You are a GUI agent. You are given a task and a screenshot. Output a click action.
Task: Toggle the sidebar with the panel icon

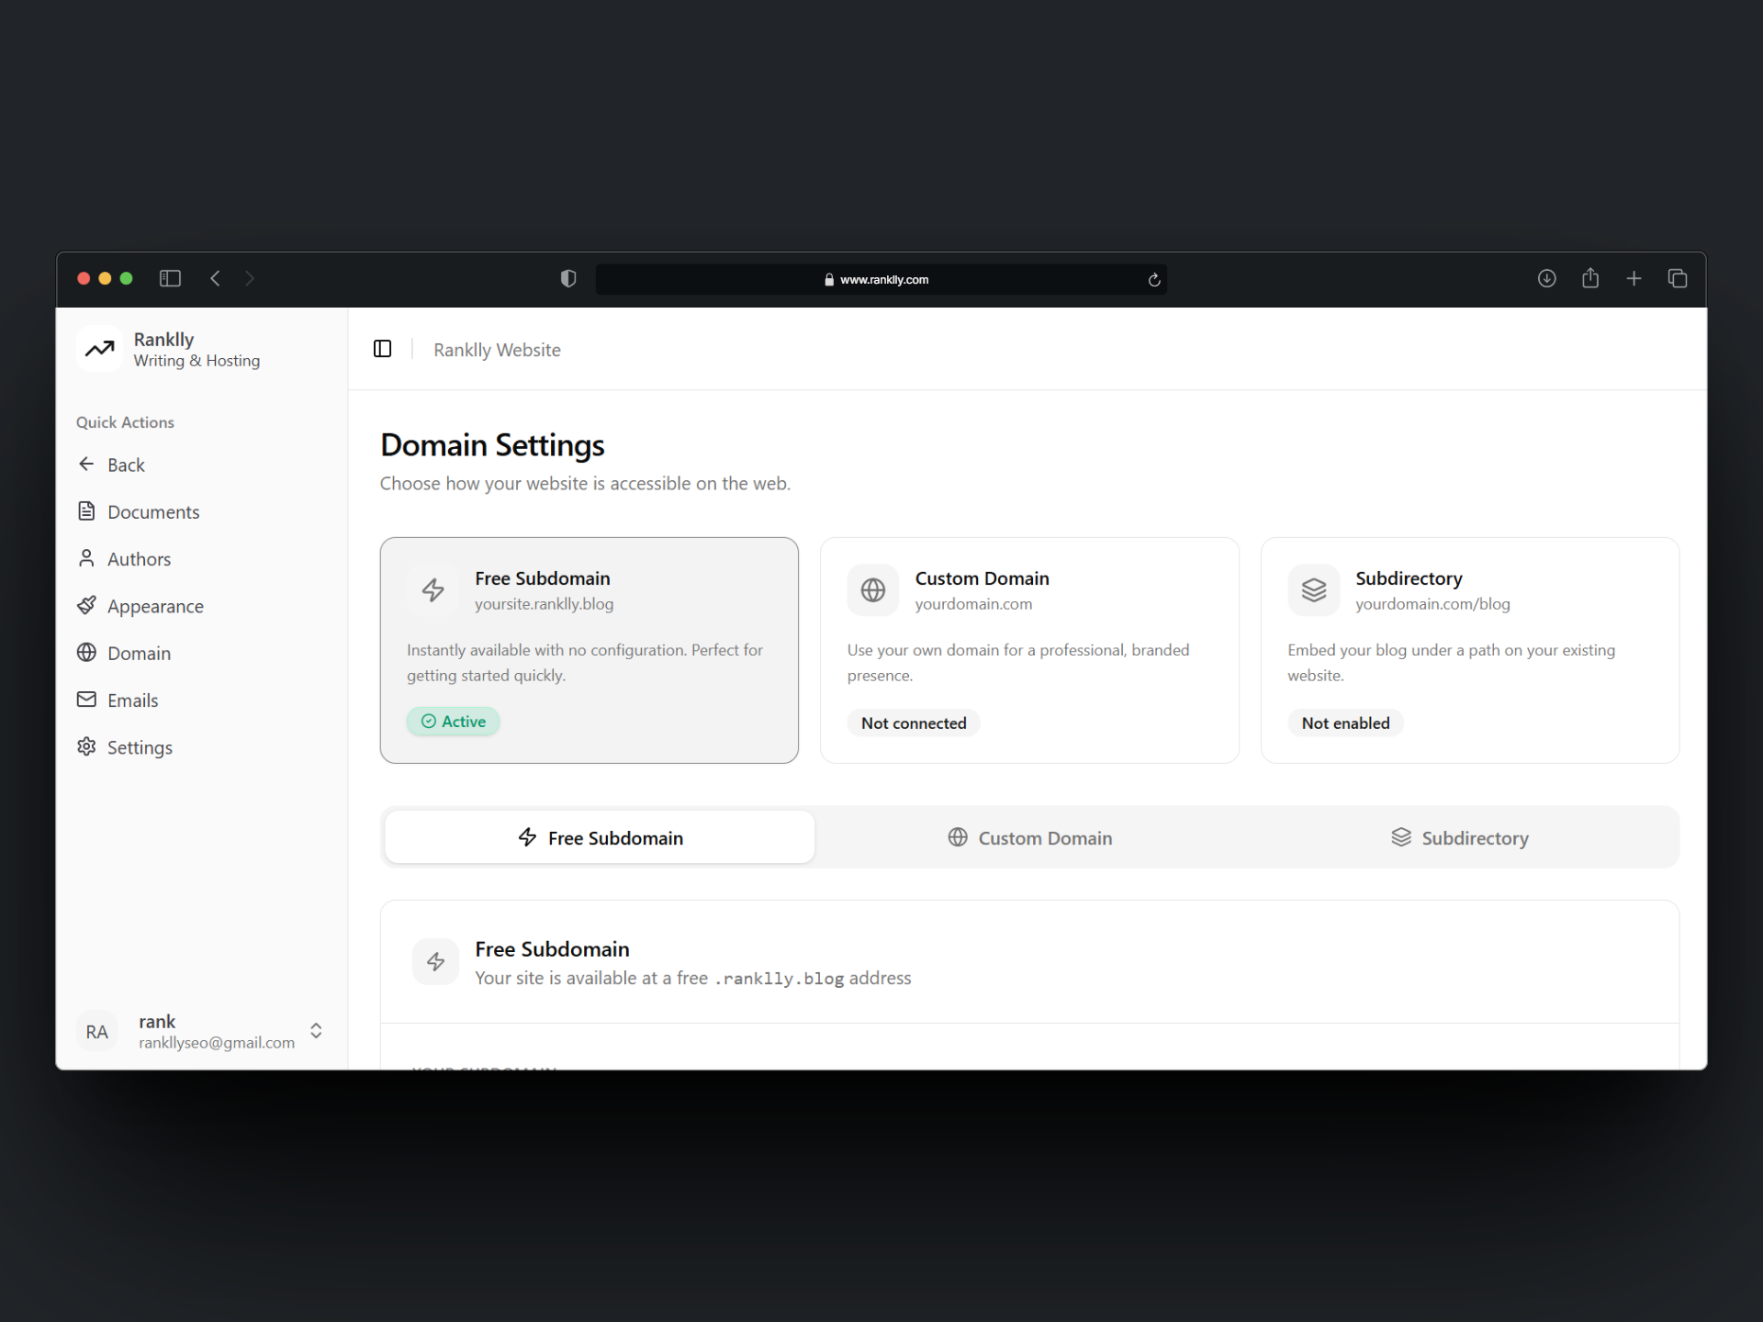pos(383,349)
